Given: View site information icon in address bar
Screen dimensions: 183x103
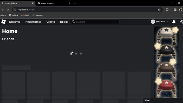Looking at the screenshot, I should [15, 10].
